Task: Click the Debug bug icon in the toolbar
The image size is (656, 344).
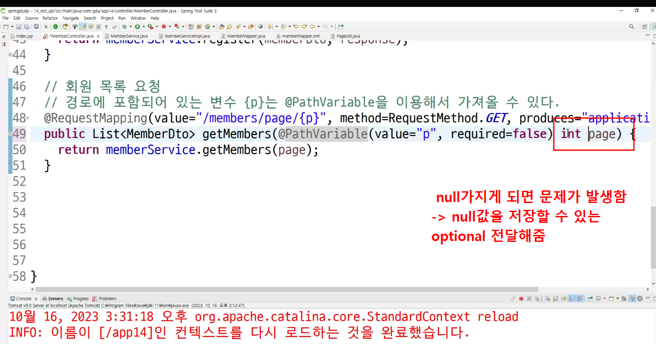Action: pos(124,27)
